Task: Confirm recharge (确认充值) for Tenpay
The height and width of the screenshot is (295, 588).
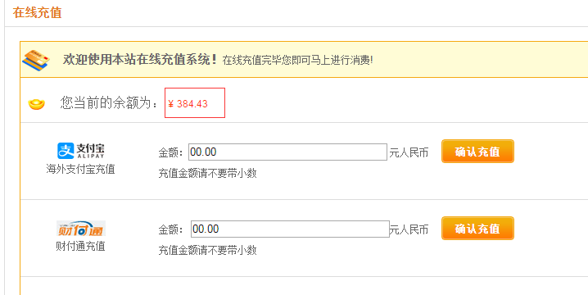Action: [x=477, y=228]
